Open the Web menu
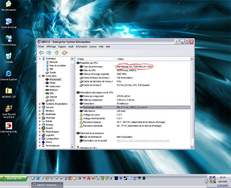The height and width of the screenshot is (188, 231). point(101,47)
